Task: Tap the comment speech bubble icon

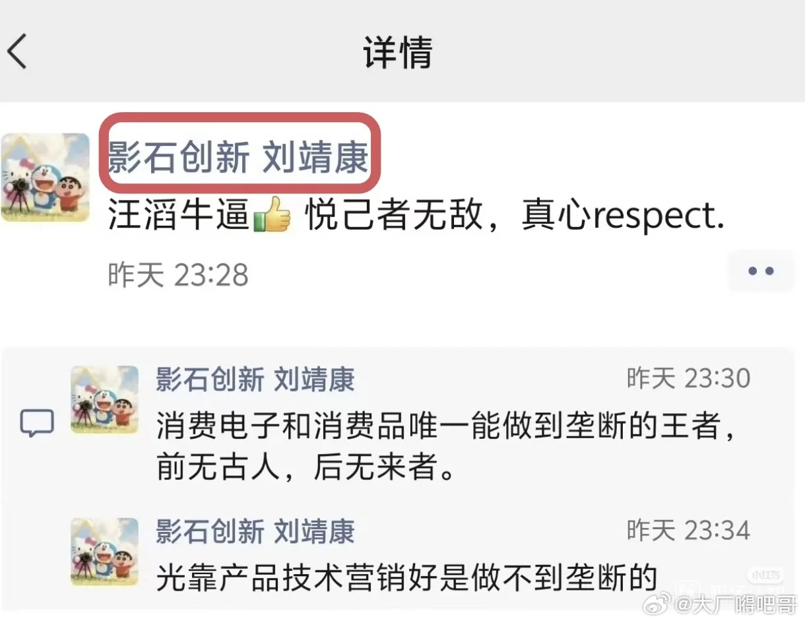Action: click(36, 424)
